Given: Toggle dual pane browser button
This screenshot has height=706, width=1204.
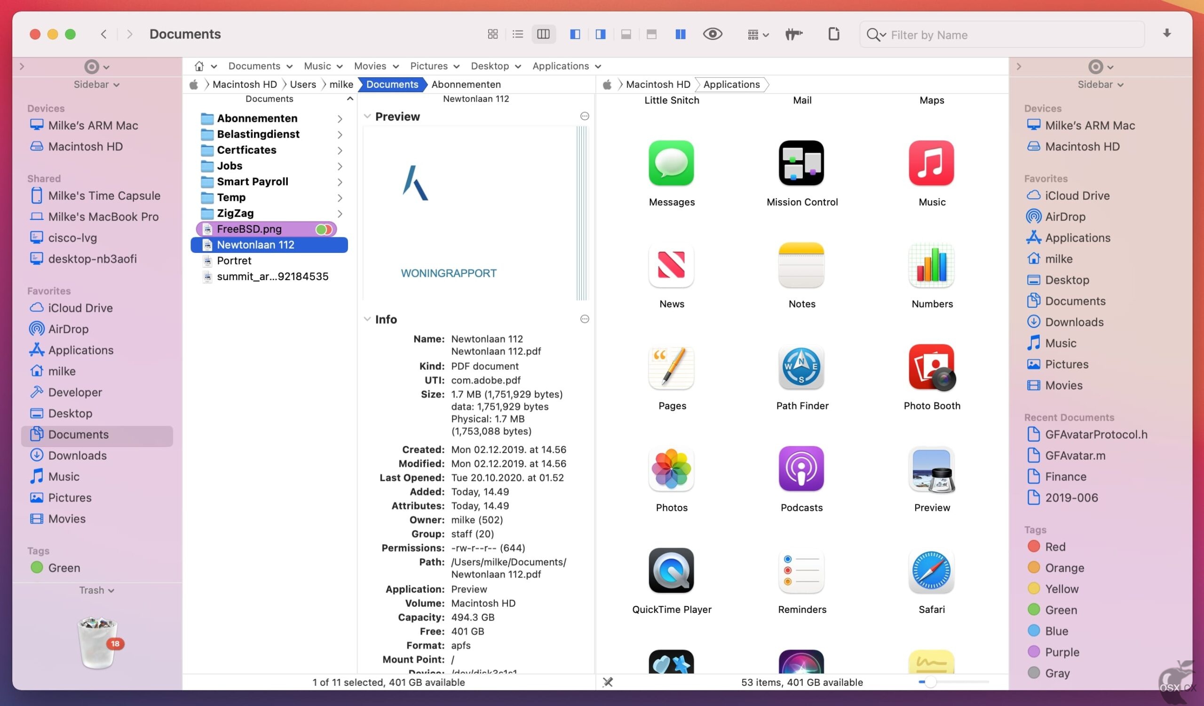Looking at the screenshot, I should [x=681, y=34].
